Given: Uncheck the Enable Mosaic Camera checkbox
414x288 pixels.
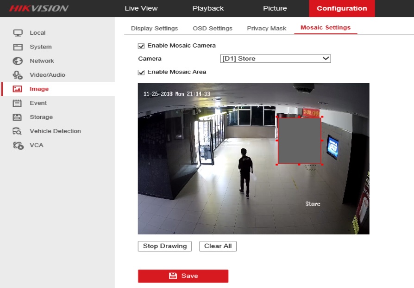Looking at the screenshot, I should pyautogui.click(x=141, y=46).
